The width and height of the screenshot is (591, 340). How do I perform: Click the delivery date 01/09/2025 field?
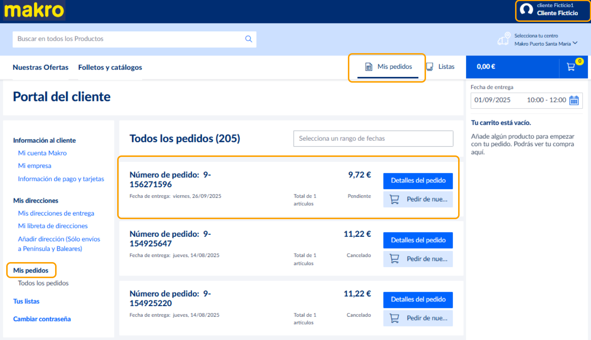click(492, 100)
